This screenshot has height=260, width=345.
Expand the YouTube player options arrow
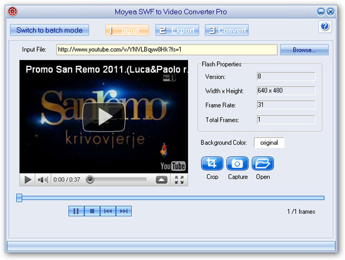pyautogui.click(x=161, y=180)
